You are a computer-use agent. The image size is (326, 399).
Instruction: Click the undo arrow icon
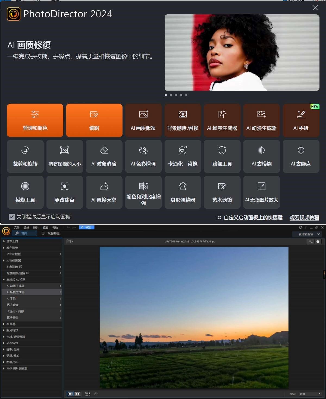[68, 228]
